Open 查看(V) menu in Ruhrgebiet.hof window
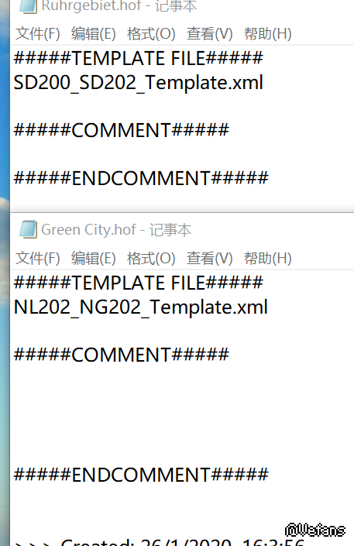 (209, 34)
